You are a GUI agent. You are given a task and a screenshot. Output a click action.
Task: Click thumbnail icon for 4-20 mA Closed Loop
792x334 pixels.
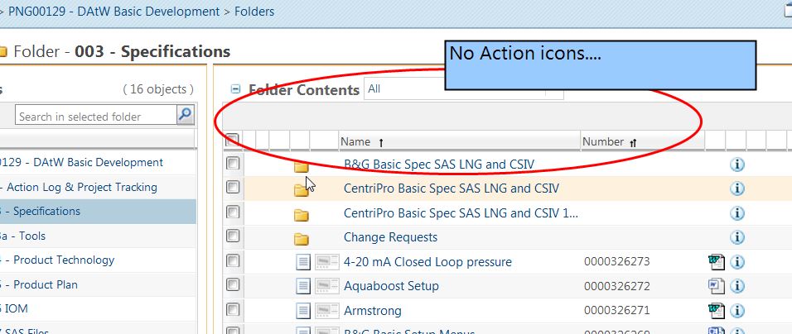tap(326, 261)
